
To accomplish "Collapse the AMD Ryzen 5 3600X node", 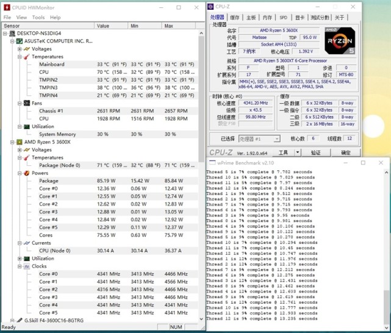I will [x=12, y=142].
